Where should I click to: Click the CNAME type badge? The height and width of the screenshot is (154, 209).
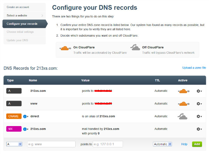tap(14, 116)
